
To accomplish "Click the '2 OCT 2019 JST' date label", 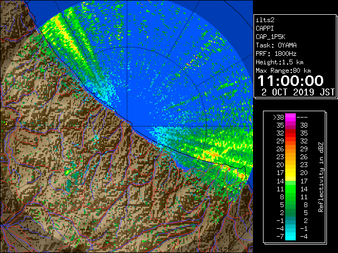I will point(298,92).
